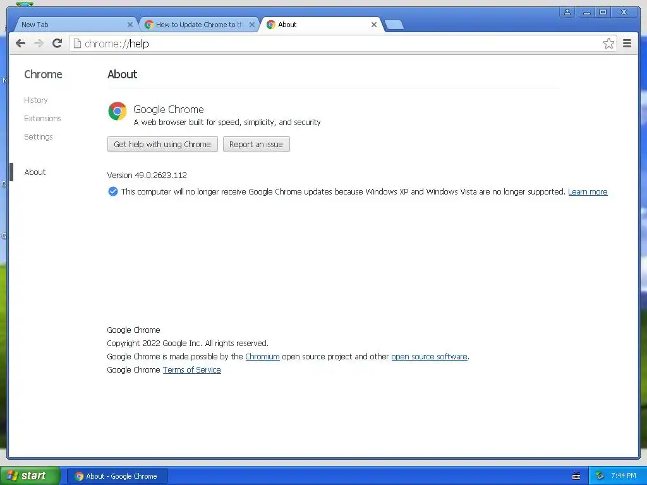This screenshot has width=647, height=485.
Task: Close the How to Update Chrome tab
Action: 251,25
